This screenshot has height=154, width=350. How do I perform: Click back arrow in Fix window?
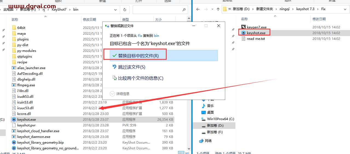coord(198,9)
